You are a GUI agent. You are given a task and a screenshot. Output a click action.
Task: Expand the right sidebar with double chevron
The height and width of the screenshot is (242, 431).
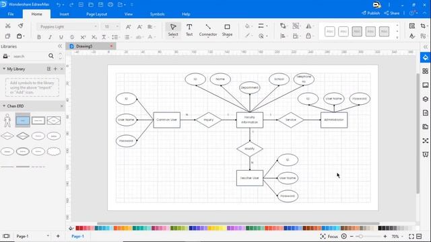pyautogui.click(x=426, y=47)
